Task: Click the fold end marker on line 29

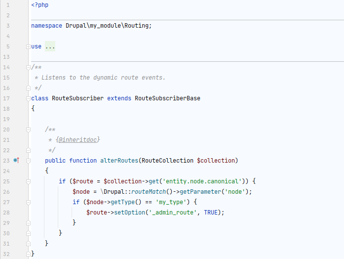Action: 28,223
